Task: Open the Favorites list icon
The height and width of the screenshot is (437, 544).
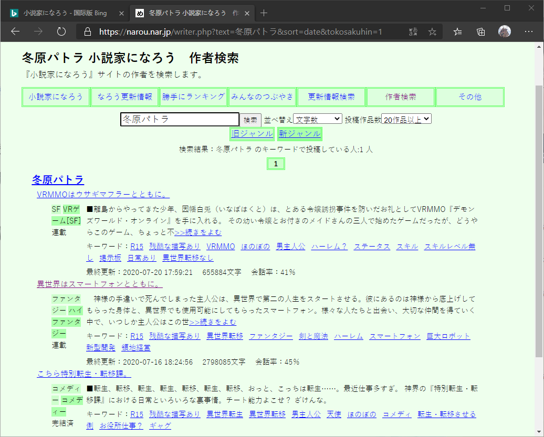Action: (457, 32)
